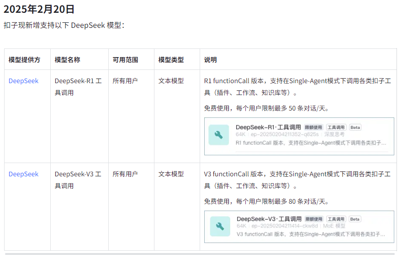The width and height of the screenshot is (408, 259).
Task: Click the Beta tag on the DeepSeek-R1 card
Action: pos(355,127)
